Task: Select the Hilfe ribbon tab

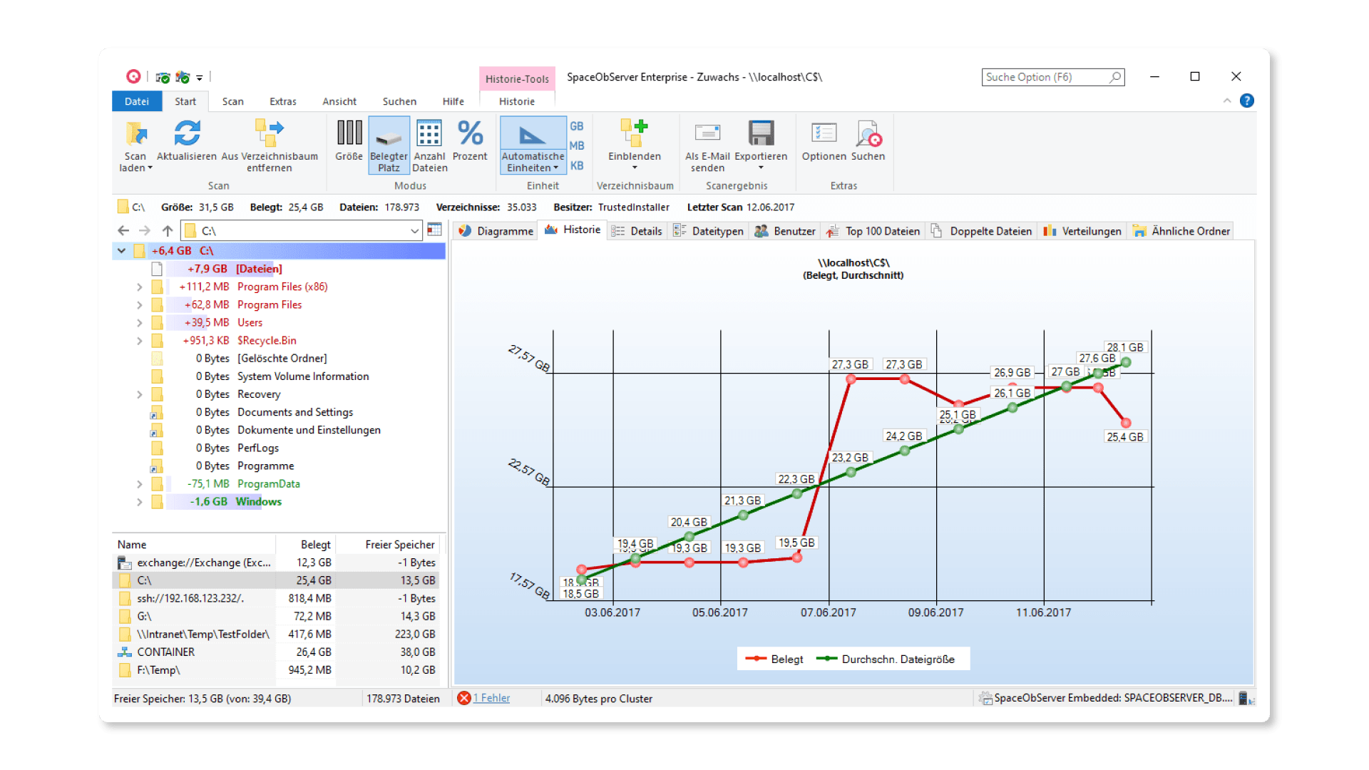Action: [x=453, y=101]
